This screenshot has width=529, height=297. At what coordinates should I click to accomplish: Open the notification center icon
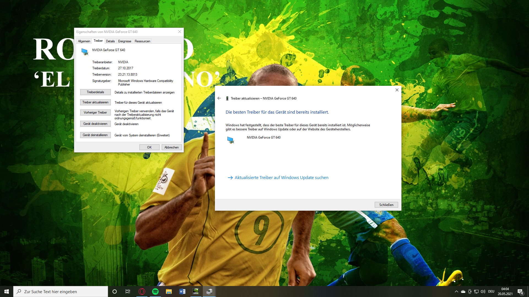pyautogui.click(x=520, y=291)
